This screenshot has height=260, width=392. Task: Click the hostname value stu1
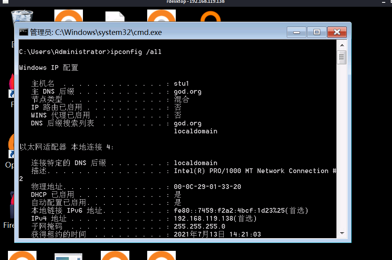coord(181,83)
